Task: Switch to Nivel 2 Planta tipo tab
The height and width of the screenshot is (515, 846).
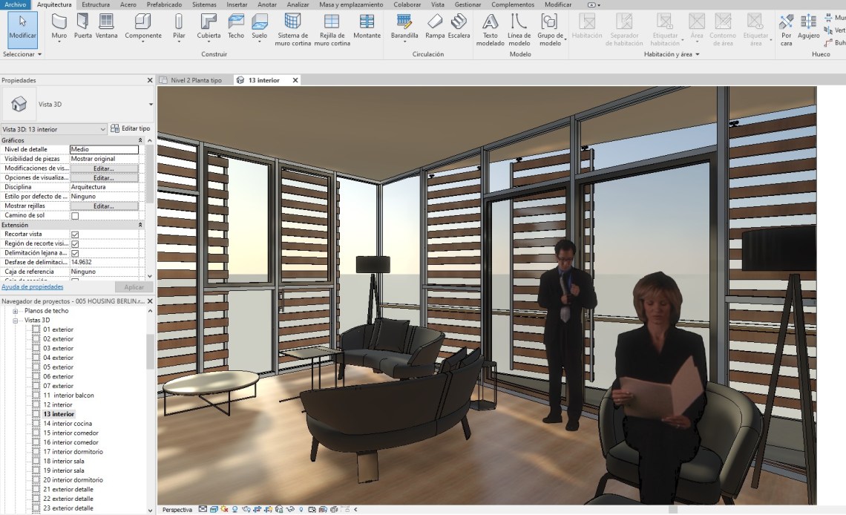Action: (196, 80)
